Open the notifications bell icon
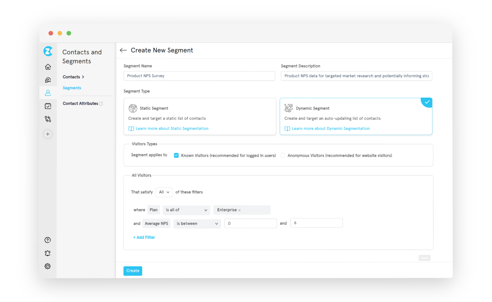This screenshot has width=492, height=302. pyautogui.click(x=48, y=253)
